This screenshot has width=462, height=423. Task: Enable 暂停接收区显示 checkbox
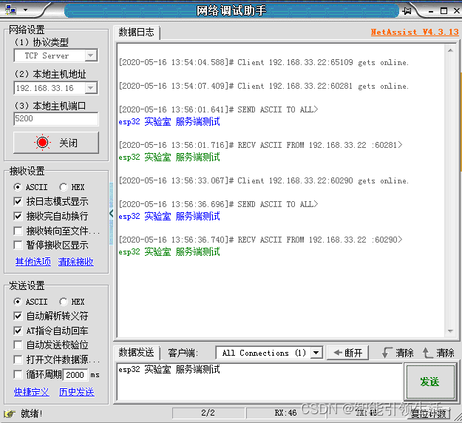pyautogui.click(x=18, y=245)
